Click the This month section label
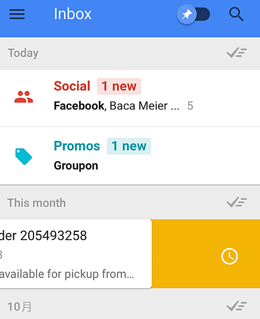This screenshot has height=319, width=260. 37,203
